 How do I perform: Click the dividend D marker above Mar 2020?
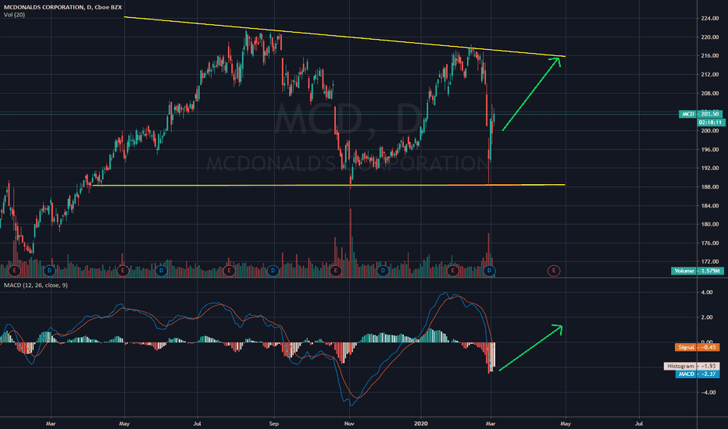pyautogui.click(x=489, y=271)
